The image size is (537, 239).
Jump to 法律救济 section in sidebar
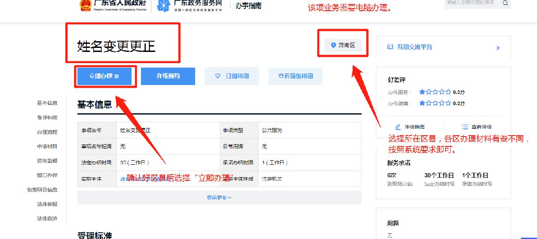click(47, 218)
